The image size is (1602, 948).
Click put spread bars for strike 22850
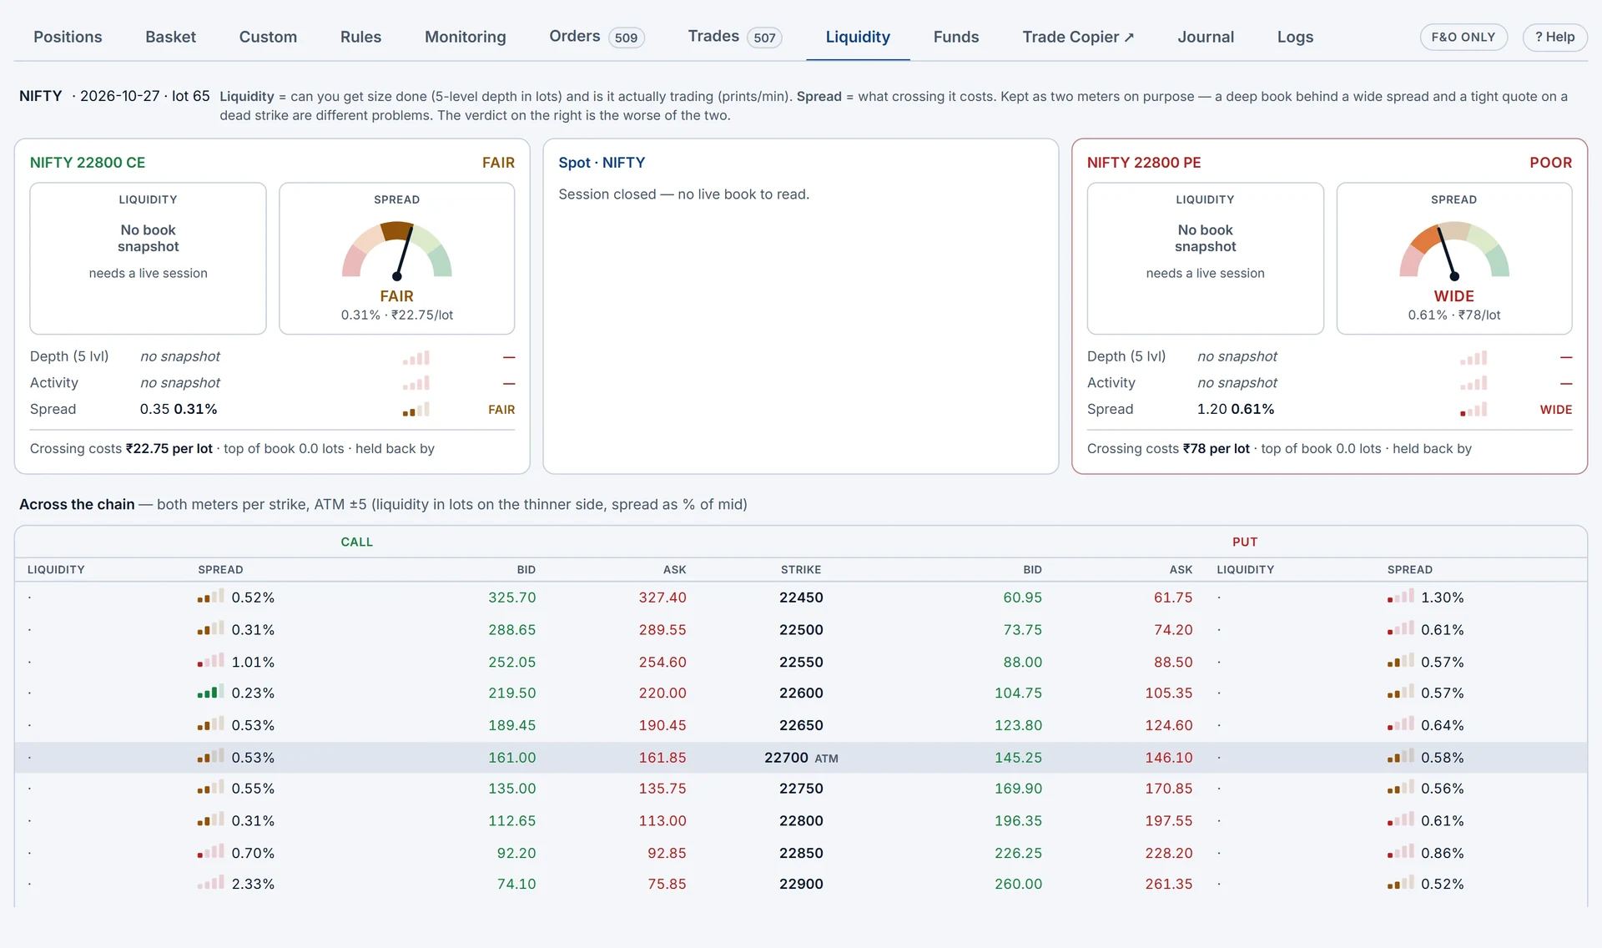point(1401,852)
